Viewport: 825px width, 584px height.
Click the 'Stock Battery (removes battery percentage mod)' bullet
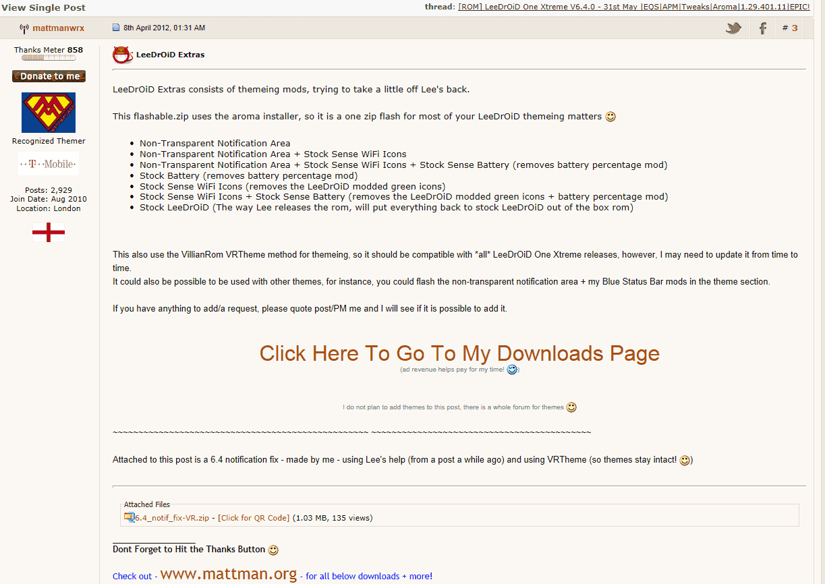coord(249,175)
